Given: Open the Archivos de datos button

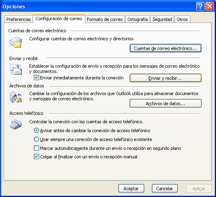Looking at the screenshot, I should (x=166, y=104).
